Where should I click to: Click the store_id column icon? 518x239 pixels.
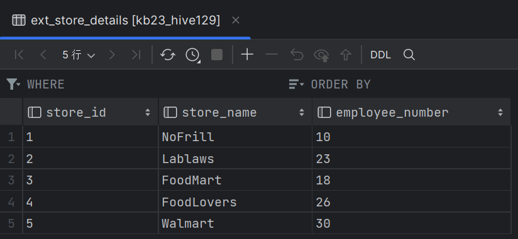point(35,113)
